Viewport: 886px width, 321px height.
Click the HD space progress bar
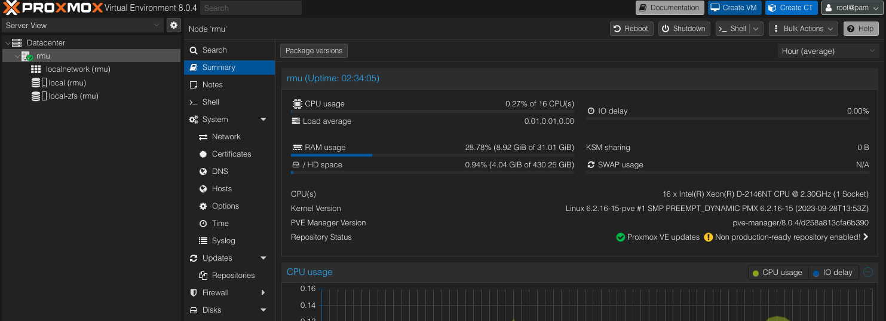click(433, 172)
